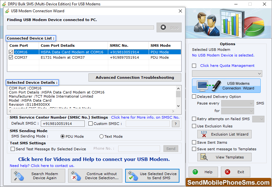Click the green question mark Help icon

(195, 172)
